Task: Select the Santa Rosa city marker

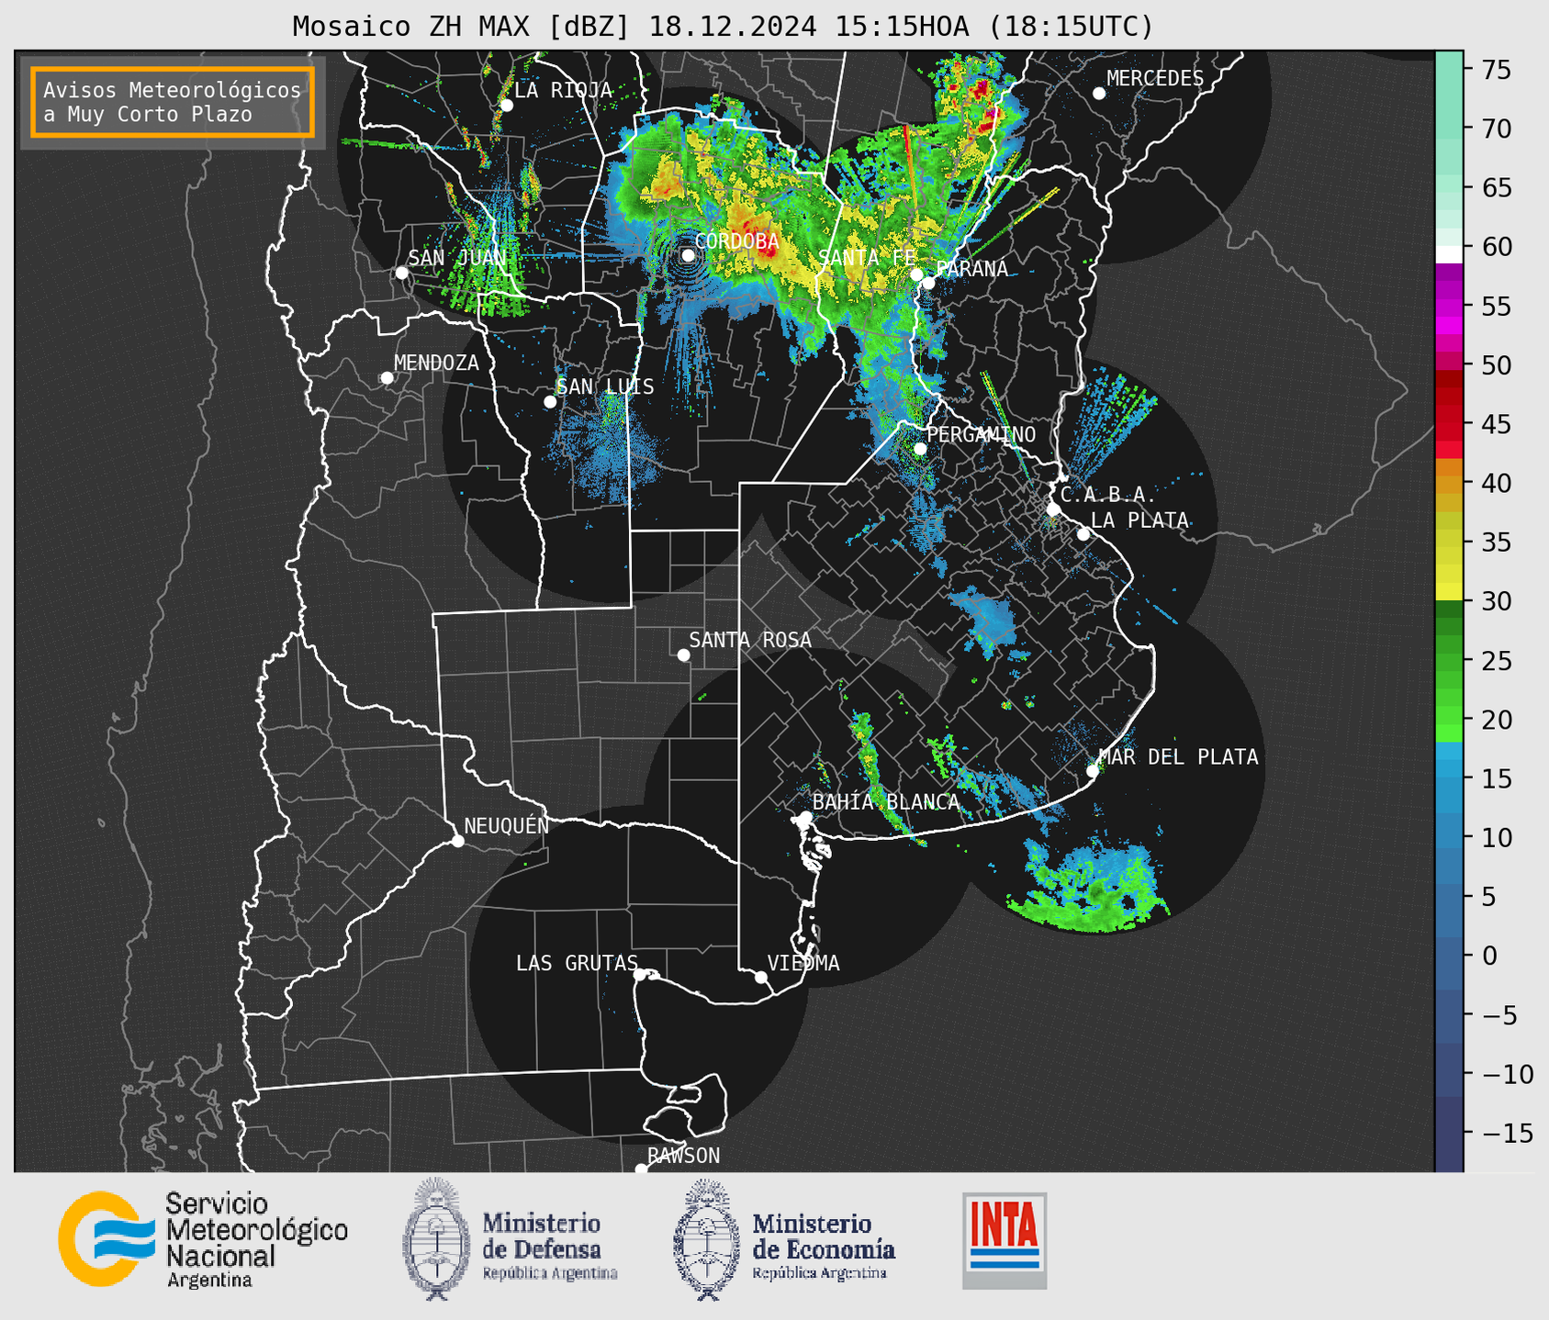Action: tap(683, 655)
